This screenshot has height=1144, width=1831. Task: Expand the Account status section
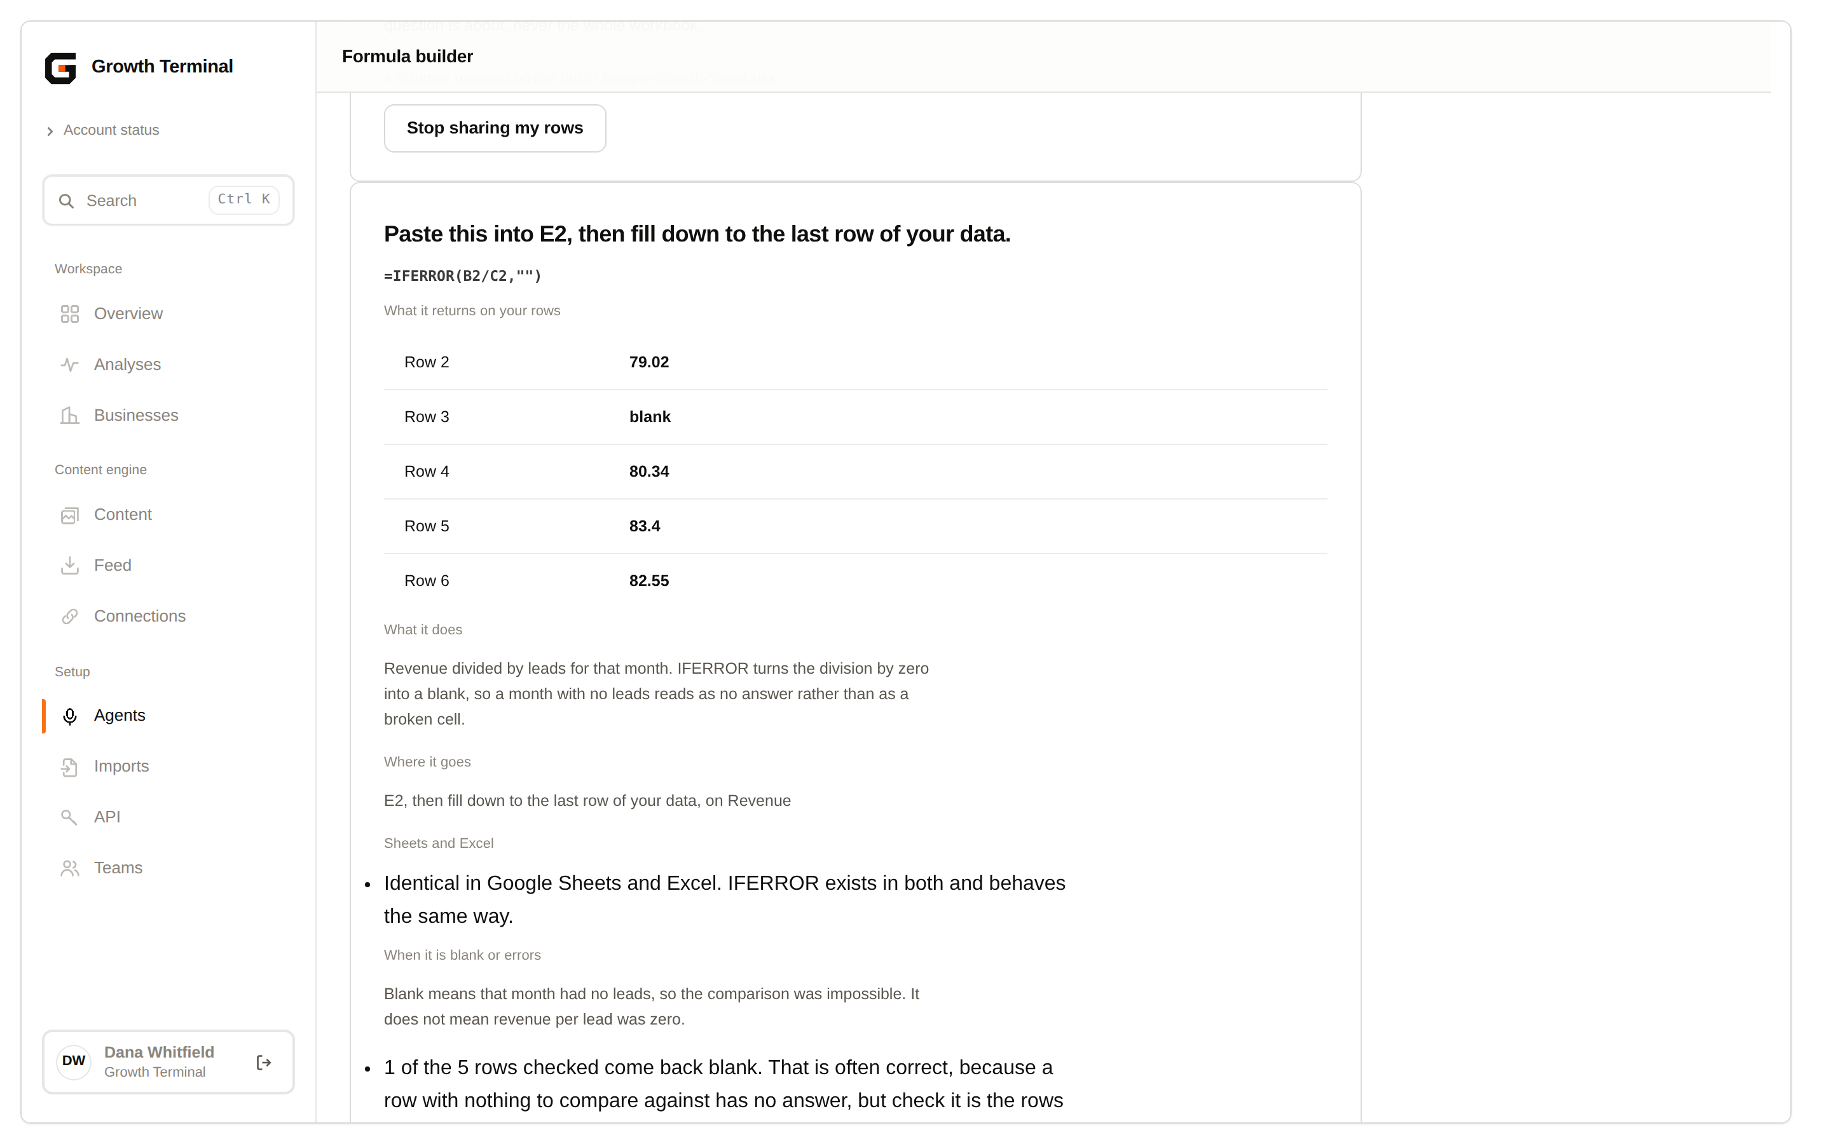[103, 130]
